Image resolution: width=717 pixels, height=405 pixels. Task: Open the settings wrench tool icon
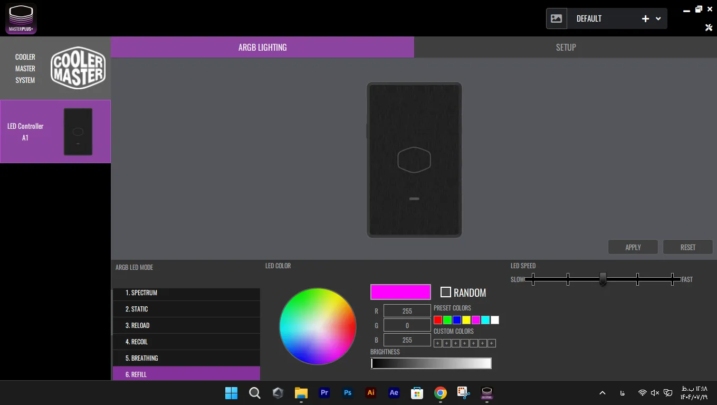(x=709, y=27)
